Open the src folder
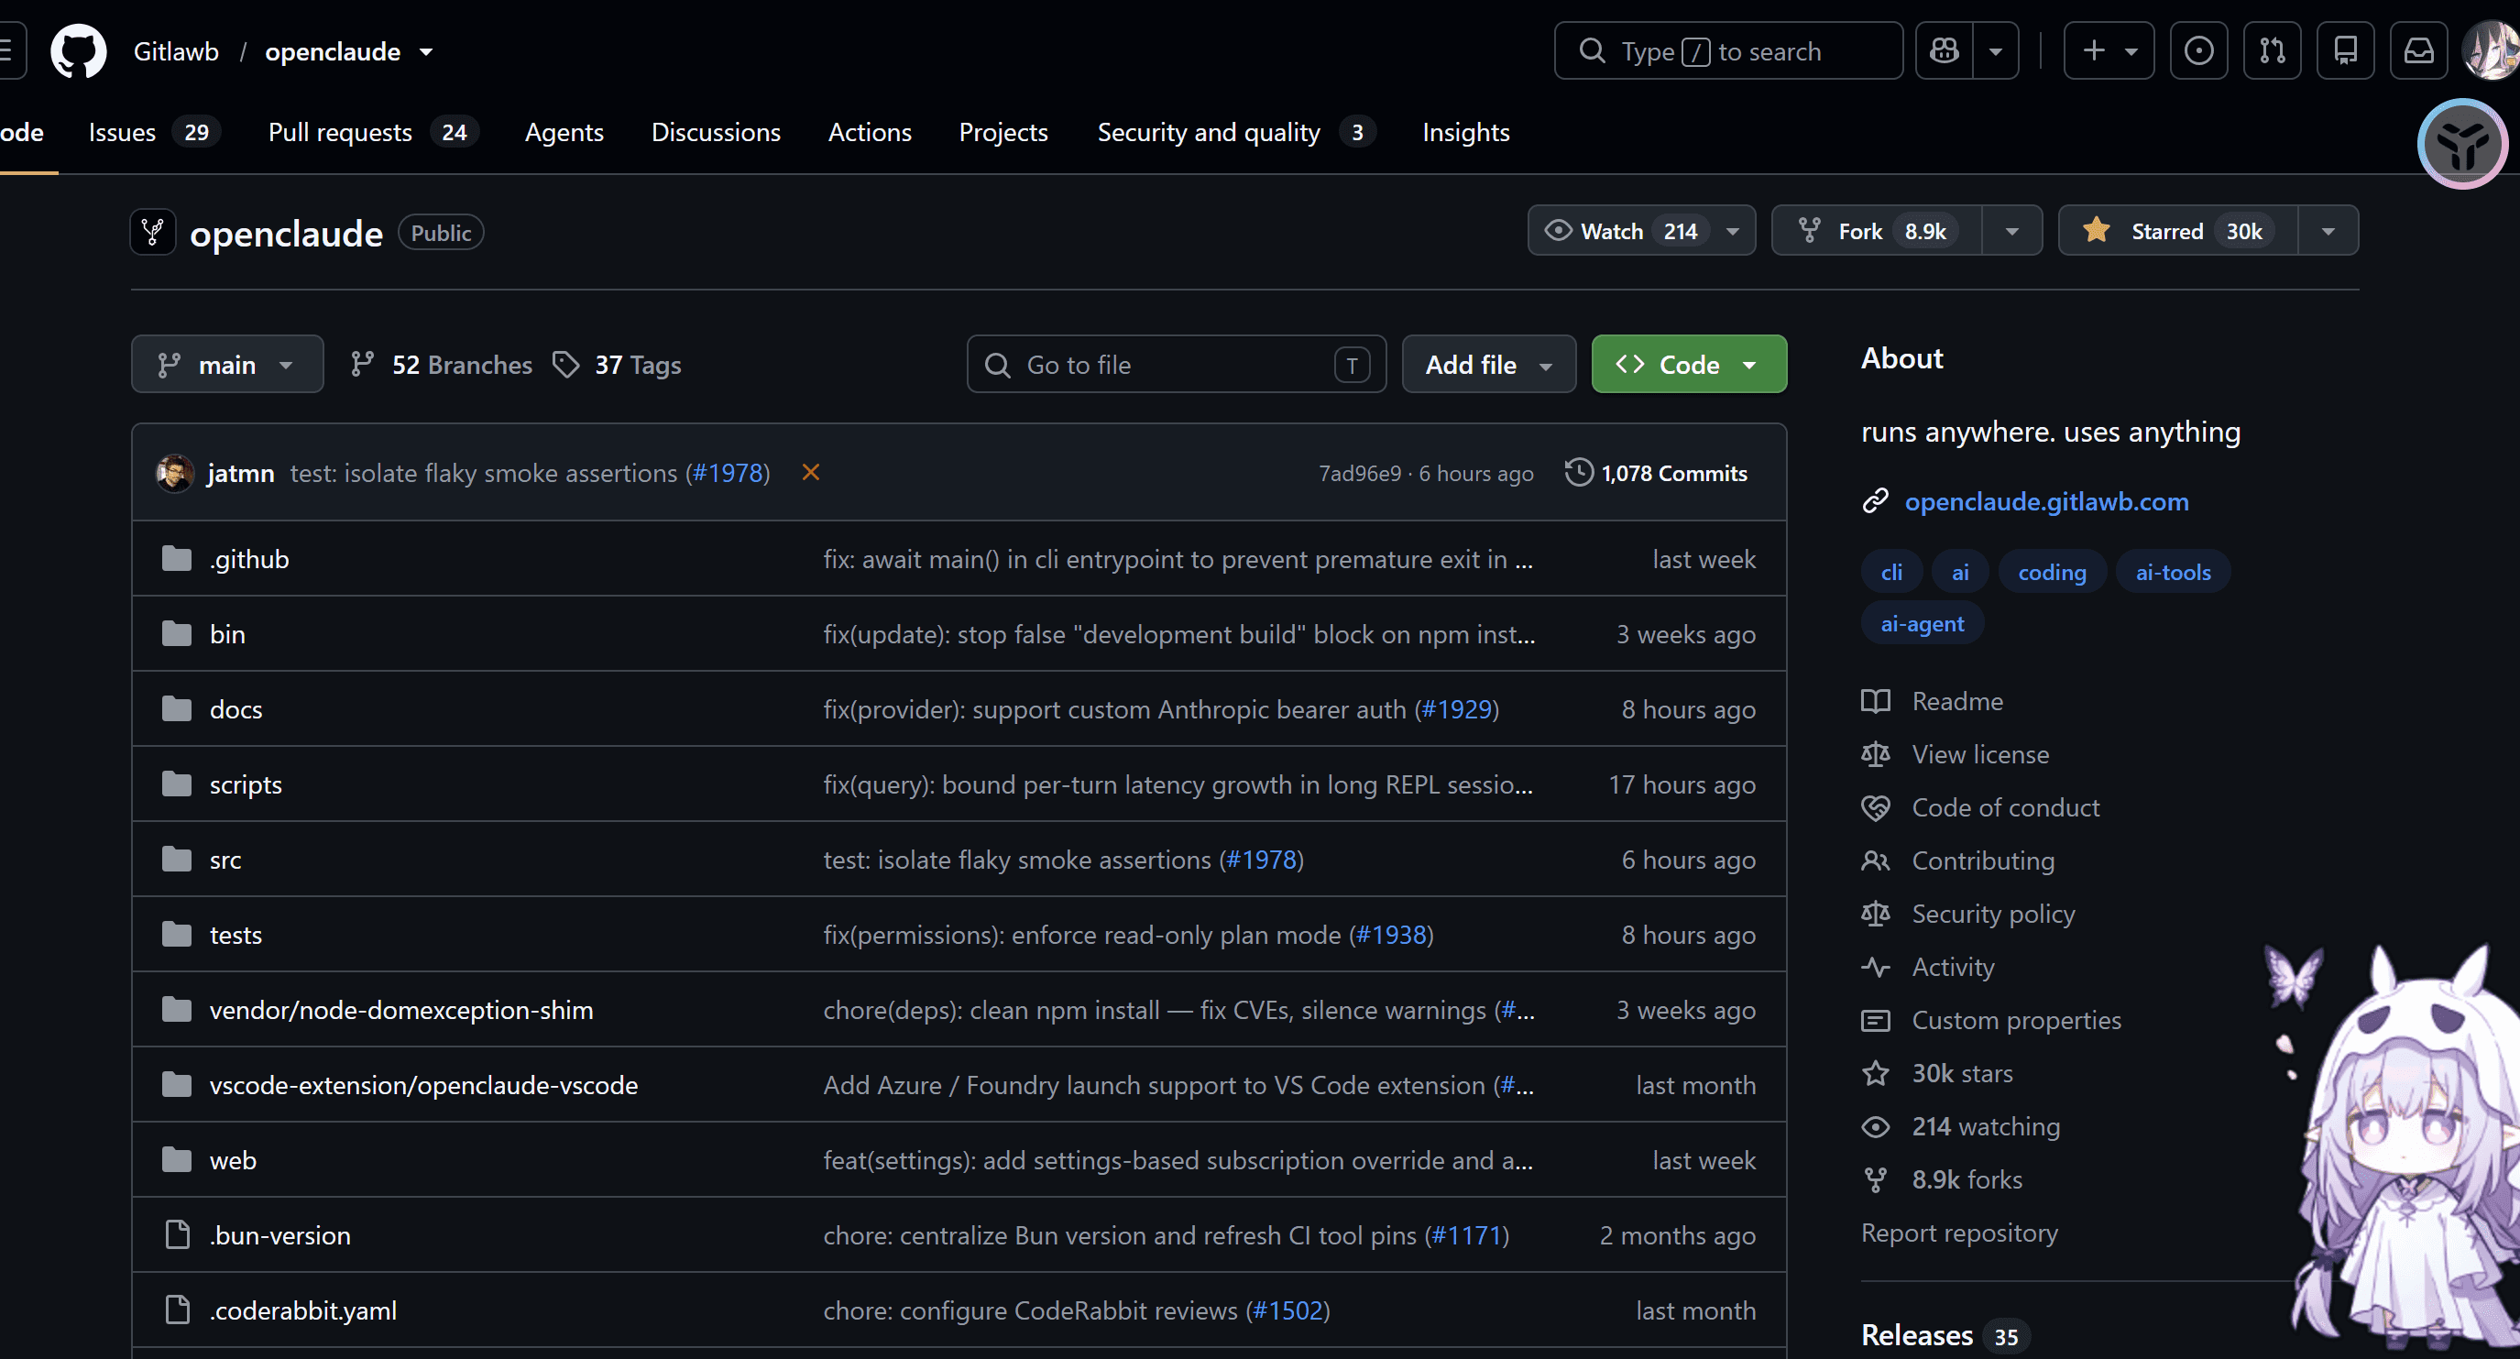The height and width of the screenshot is (1359, 2520). 225,860
